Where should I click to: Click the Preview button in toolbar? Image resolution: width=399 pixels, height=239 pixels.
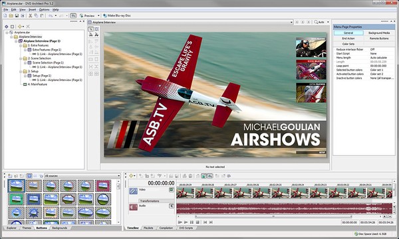coord(87,15)
